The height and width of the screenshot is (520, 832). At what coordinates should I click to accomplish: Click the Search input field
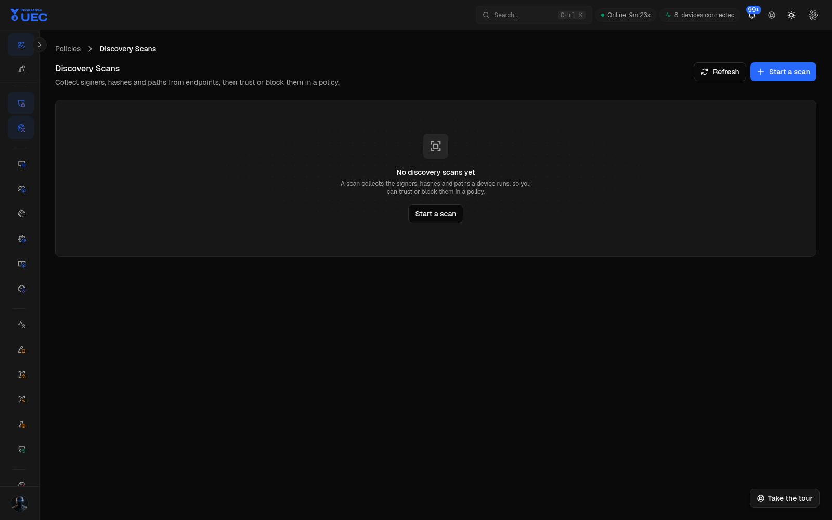pyautogui.click(x=534, y=15)
